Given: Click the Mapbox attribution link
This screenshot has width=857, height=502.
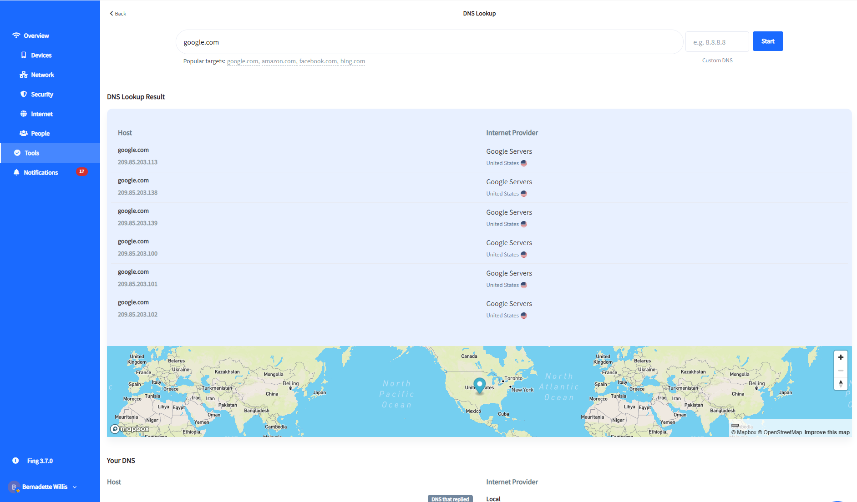Looking at the screenshot, I should click(744, 432).
